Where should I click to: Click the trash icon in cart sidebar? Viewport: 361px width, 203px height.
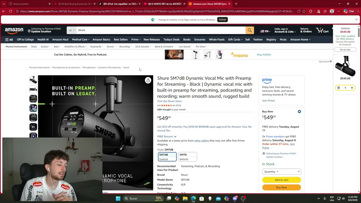[x=338, y=88]
